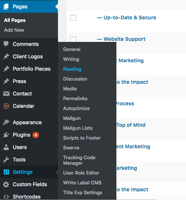Viewport: 186px width, 200px height.
Task: Select Permalinks from the Settings flyout
Action: point(75,98)
